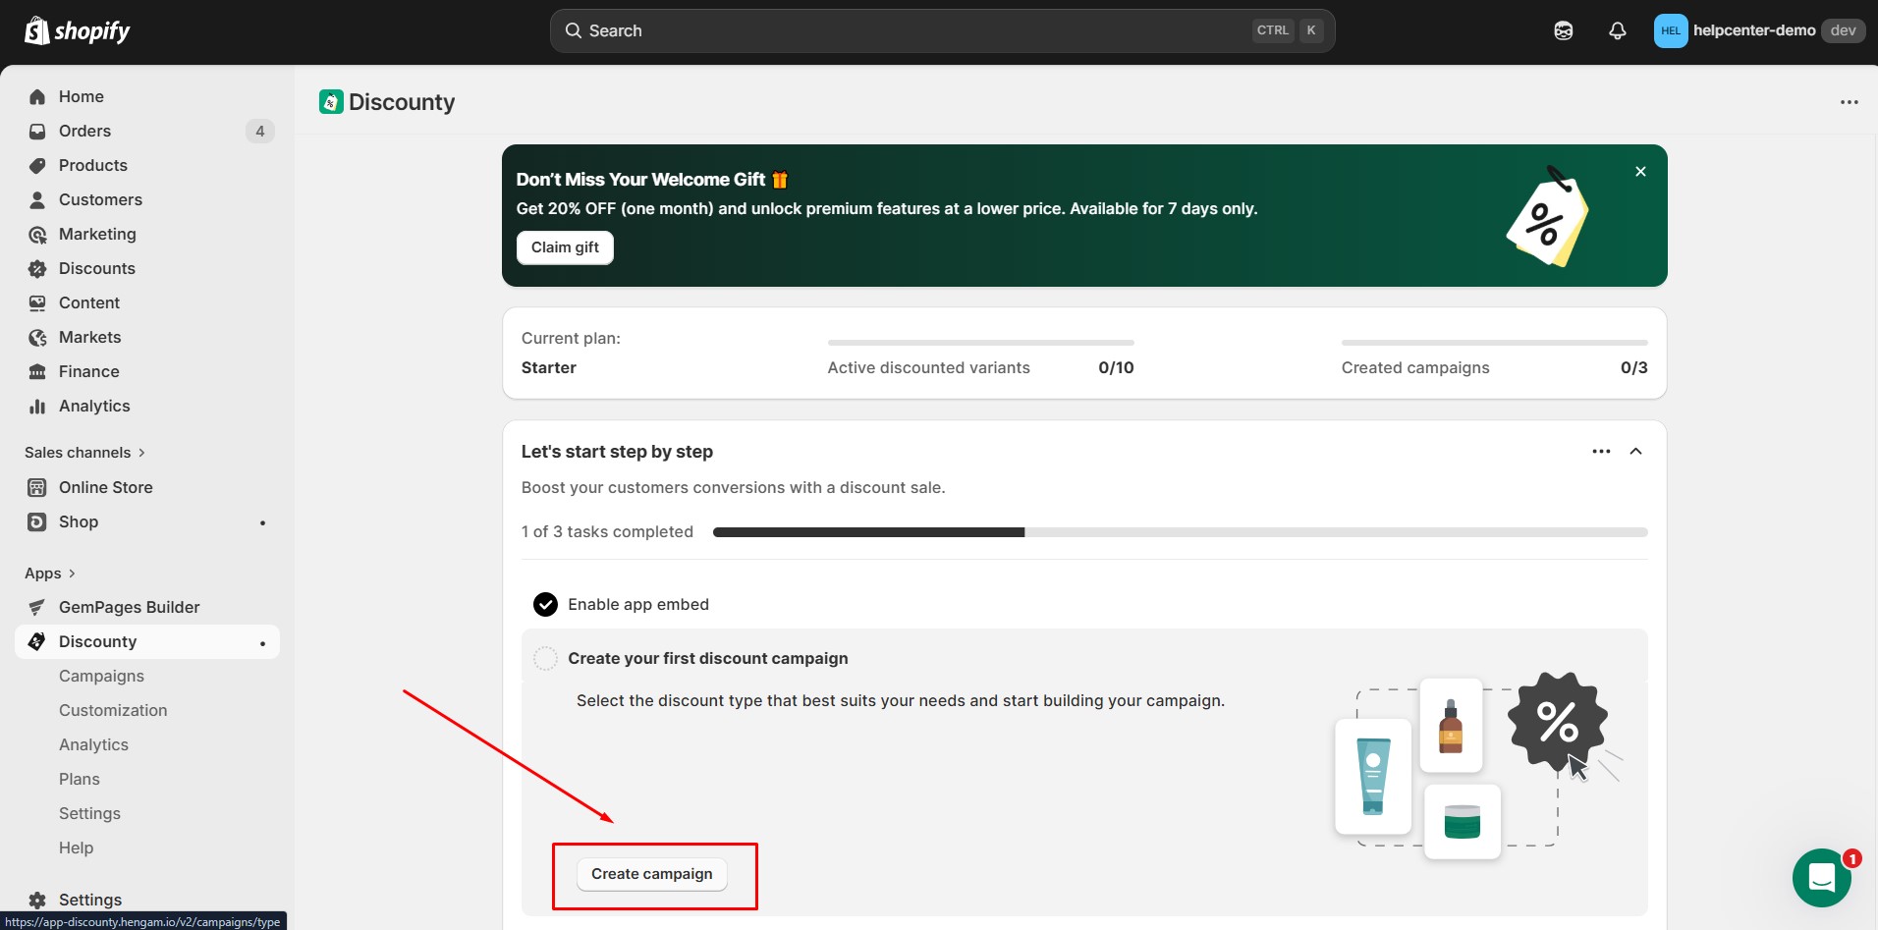The image size is (1878, 930).
Task: Click the '0/3' campaigns count
Action: (x=1634, y=367)
